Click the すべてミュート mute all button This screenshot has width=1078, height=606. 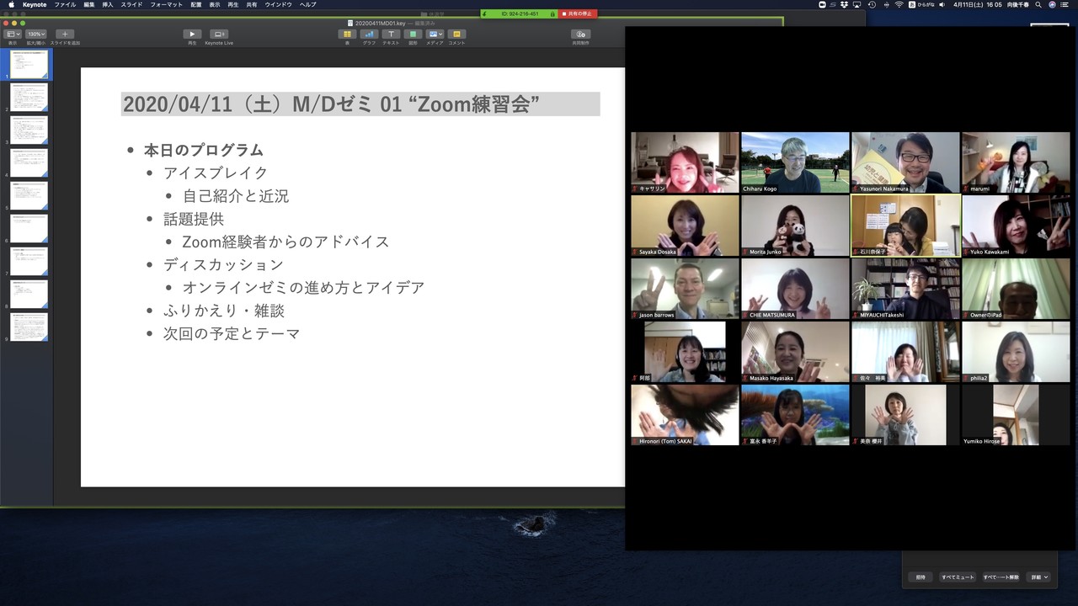[x=958, y=577]
